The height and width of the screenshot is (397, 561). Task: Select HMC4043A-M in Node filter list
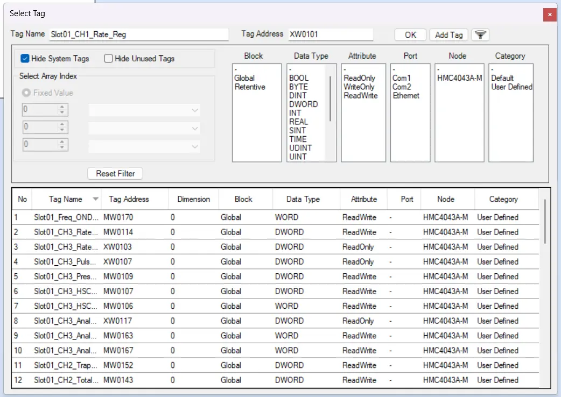(459, 78)
